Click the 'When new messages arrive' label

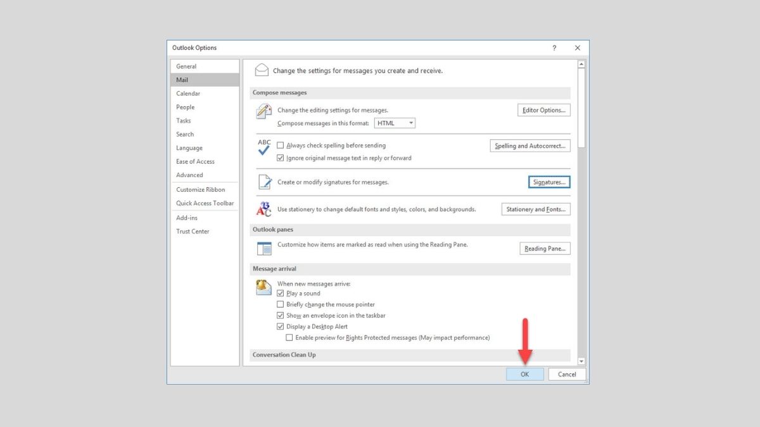pos(314,284)
